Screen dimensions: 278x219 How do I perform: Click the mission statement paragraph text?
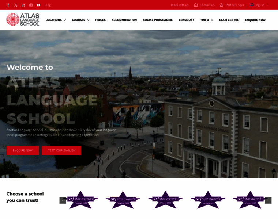pos(61,132)
